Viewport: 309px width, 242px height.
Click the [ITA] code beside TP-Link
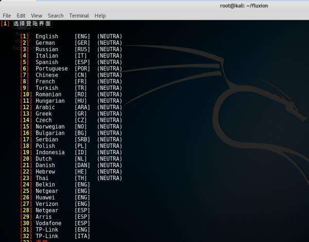[x=82, y=236]
